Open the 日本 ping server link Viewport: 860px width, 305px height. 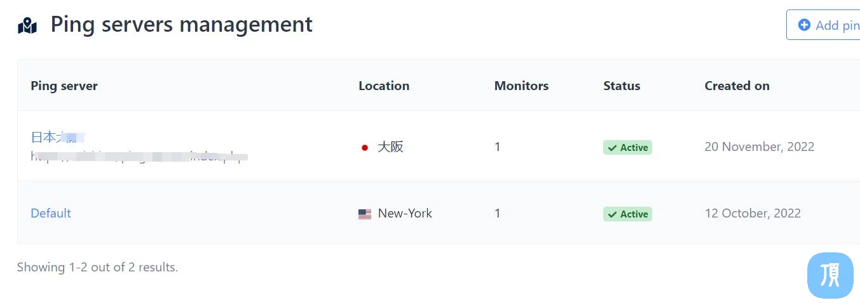point(58,137)
